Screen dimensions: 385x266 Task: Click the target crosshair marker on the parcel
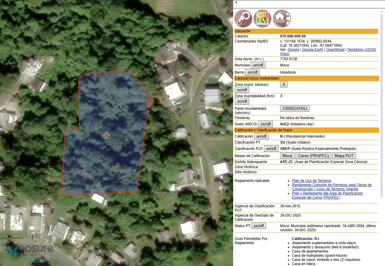pyautogui.click(x=106, y=136)
